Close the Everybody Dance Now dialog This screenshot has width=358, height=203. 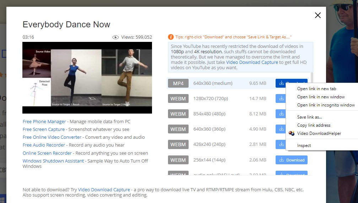318,15
